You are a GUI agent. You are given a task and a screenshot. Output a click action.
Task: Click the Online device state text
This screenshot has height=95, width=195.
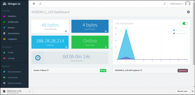[x=90, y=41]
